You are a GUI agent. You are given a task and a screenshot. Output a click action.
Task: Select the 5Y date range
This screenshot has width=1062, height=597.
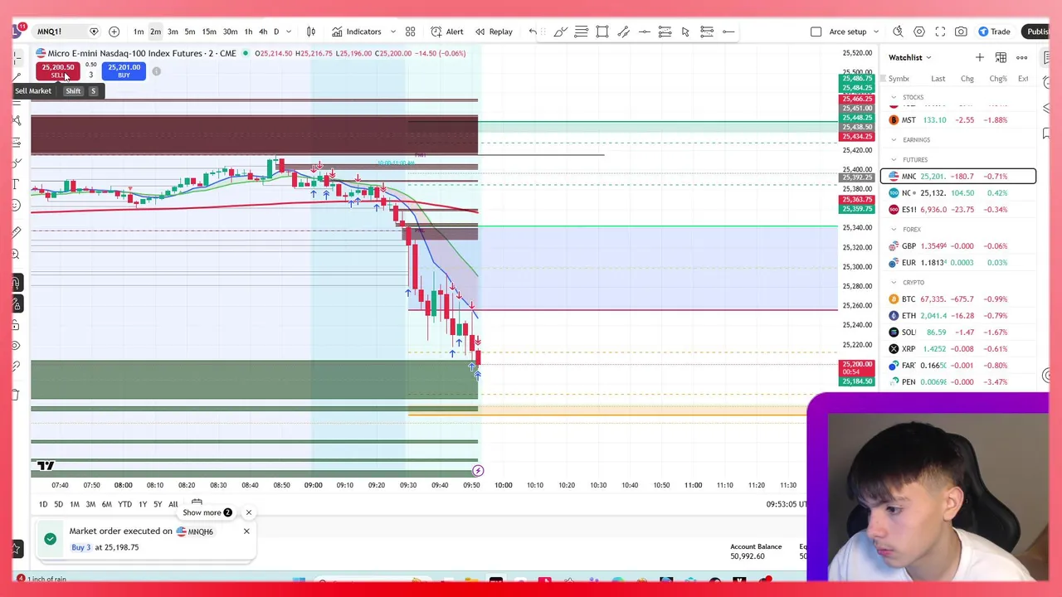point(158,504)
